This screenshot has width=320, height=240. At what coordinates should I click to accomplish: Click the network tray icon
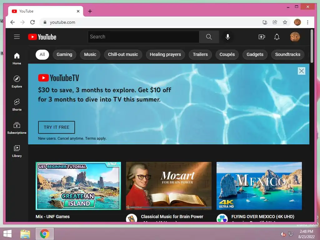point(290,234)
